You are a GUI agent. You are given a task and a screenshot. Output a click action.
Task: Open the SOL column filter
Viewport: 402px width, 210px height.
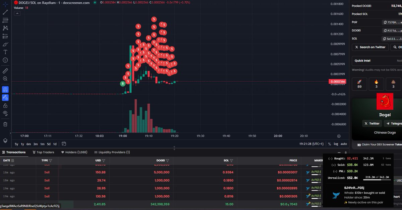(231, 161)
